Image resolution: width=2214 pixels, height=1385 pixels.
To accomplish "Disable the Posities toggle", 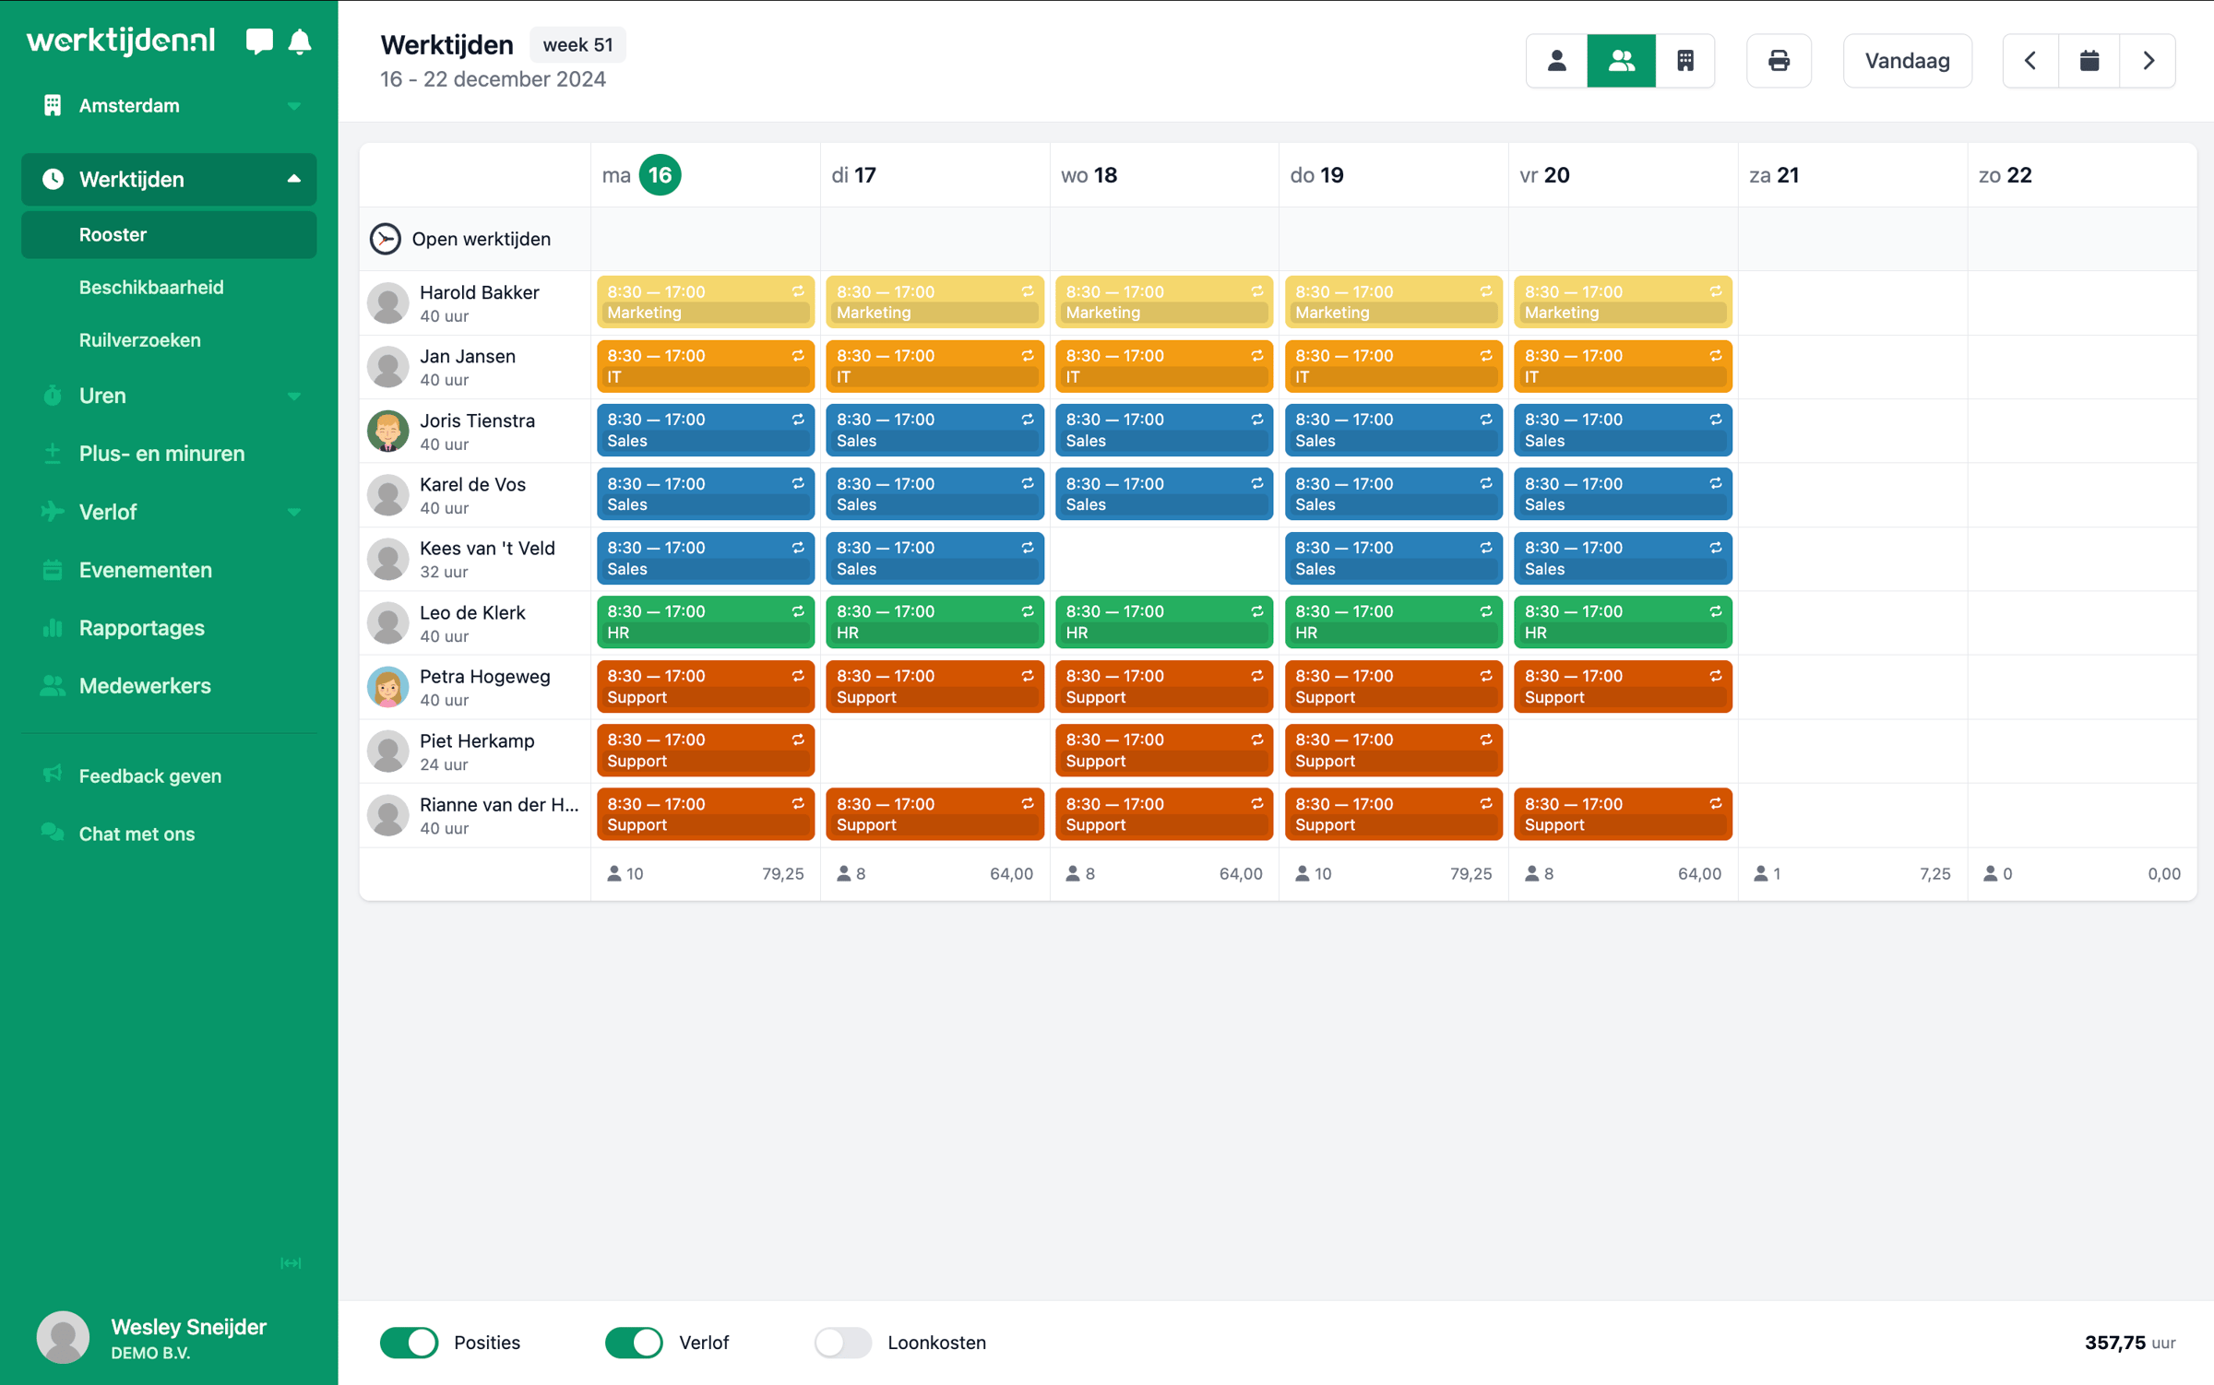I will 410,1342.
